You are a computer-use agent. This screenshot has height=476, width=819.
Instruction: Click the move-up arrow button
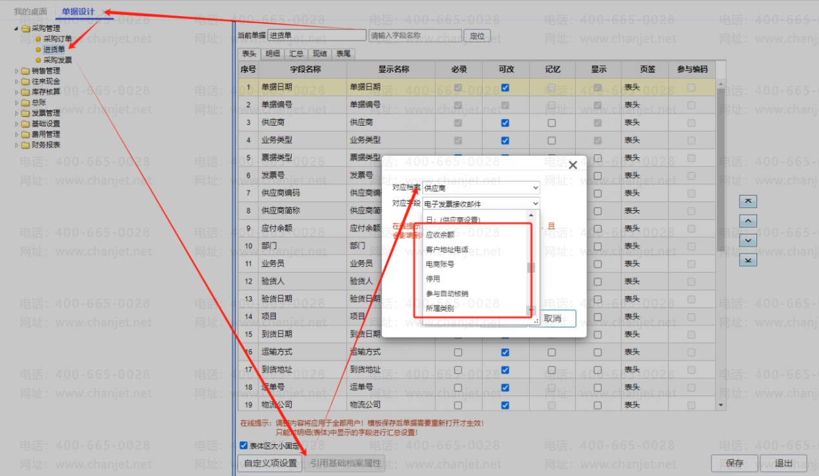[747, 221]
